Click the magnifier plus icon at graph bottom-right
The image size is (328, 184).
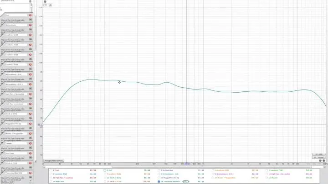(x=324, y=161)
